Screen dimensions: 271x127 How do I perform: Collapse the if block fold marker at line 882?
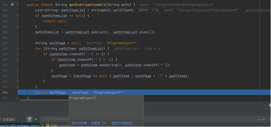(x=18, y=16)
